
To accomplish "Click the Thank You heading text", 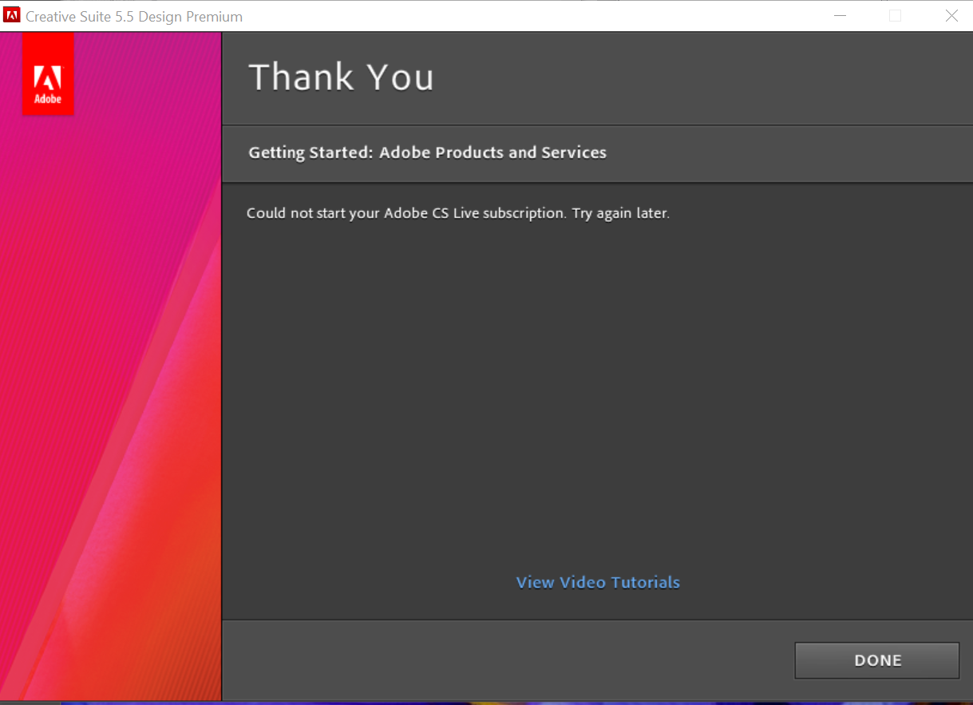I will [341, 77].
